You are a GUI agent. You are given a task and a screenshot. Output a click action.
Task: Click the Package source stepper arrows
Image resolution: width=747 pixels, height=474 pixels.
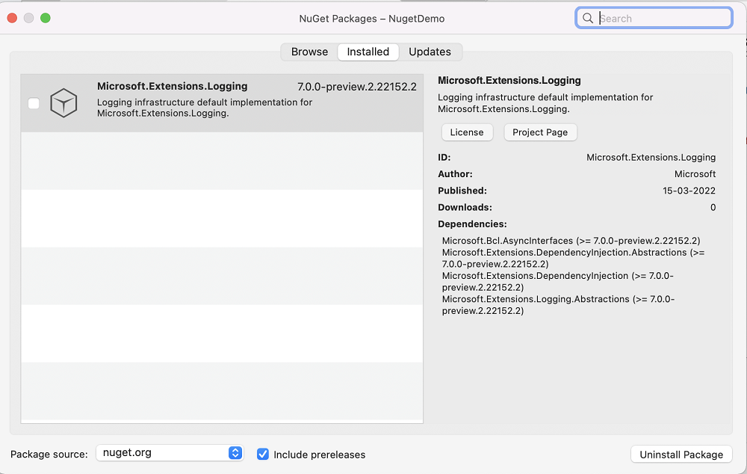(x=235, y=452)
